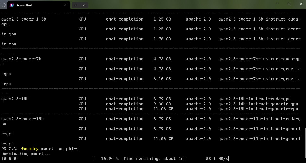Click the Time remaining estimate text
The height and width of the screenshot is (163, 306).
tap(153, 158)
